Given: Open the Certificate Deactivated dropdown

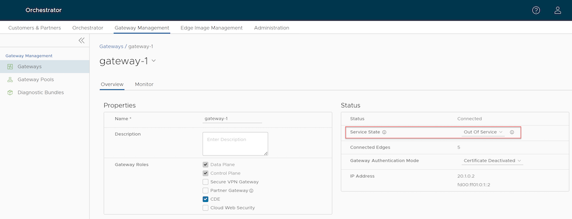Looking at the screenshot, I should point(492,160).
